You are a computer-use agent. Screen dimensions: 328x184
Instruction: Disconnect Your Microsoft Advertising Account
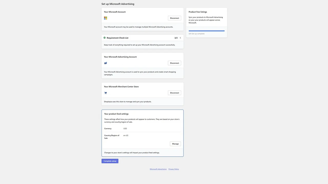174,63
